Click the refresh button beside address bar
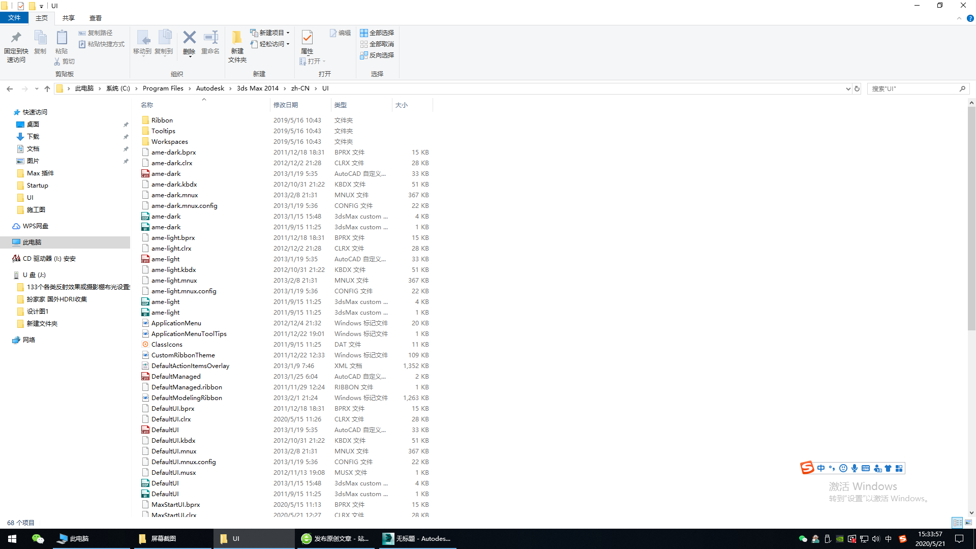 [857, 88]
